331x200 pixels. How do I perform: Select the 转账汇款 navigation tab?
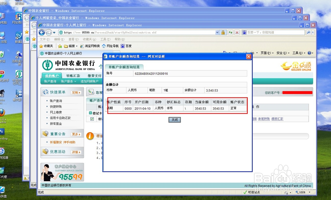pyautogui.click(x=73, y=76)
